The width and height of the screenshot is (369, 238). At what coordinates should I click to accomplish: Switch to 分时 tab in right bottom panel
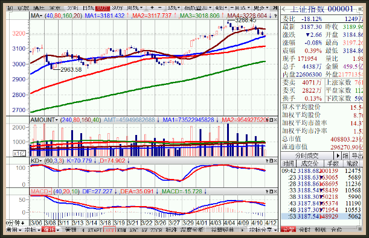click(x=304, y=230)
